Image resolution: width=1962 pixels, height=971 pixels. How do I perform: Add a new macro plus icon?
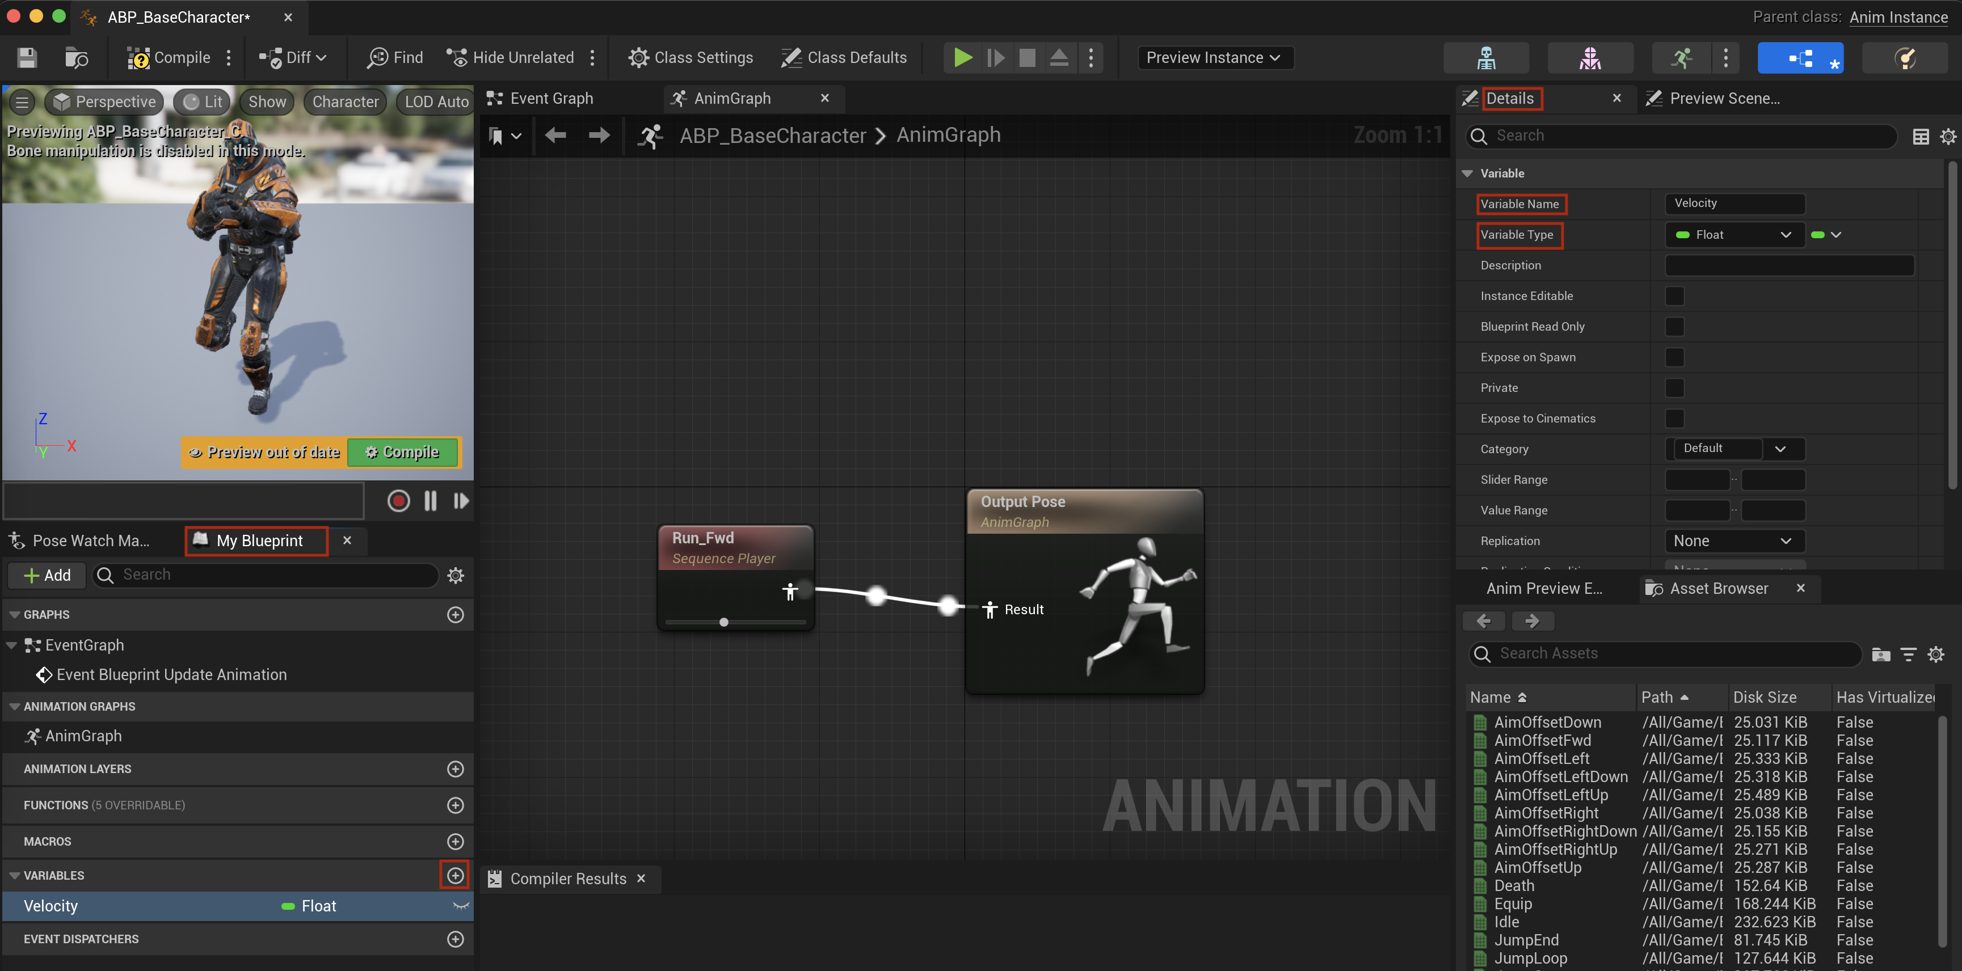coord(456,842)
